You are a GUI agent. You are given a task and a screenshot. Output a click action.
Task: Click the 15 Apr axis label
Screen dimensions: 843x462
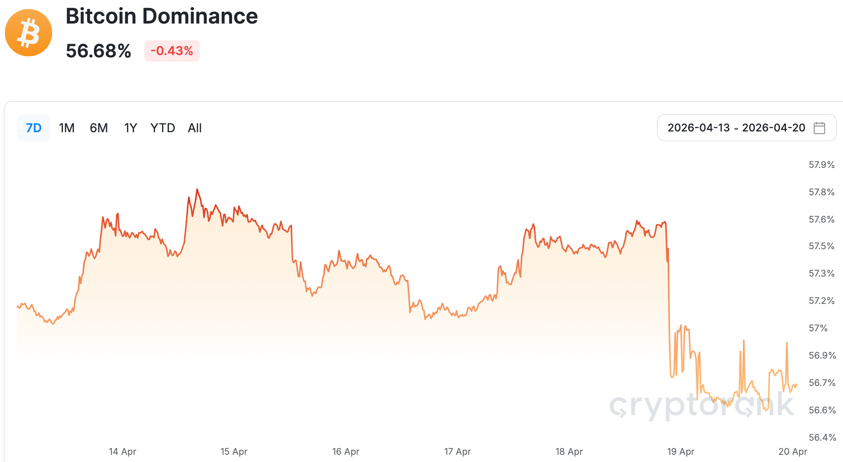pyautogui.click(x=234, y=451)
